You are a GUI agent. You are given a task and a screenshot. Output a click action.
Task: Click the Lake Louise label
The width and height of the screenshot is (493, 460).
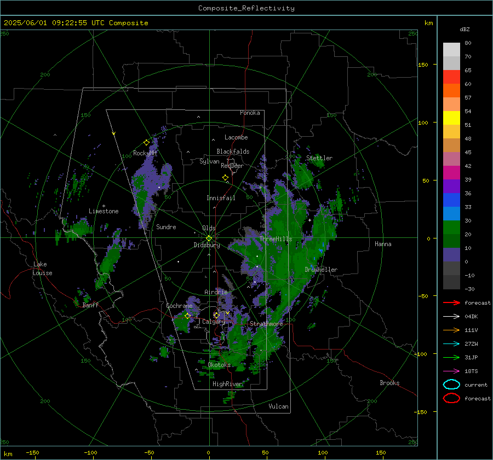(42, 269)
